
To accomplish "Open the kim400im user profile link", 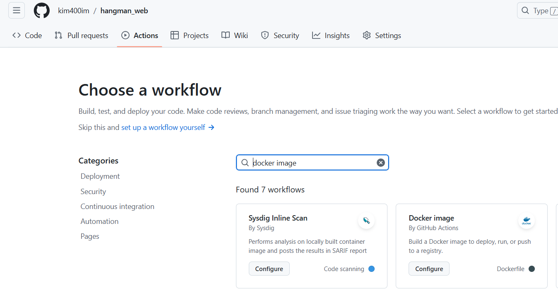I will (74, 11).
